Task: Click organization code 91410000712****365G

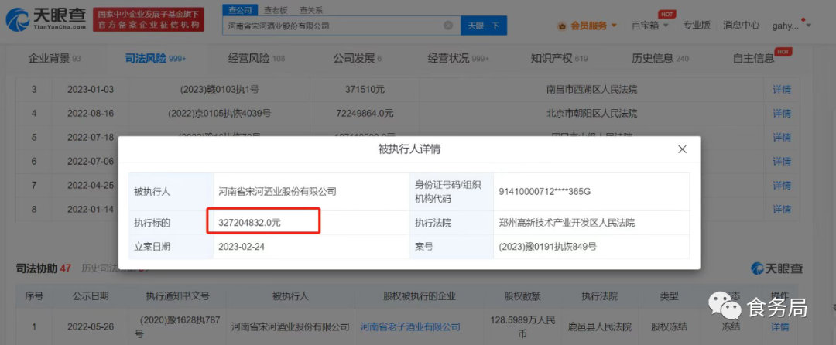Action: pyautogui.click(x=546, y=192)
